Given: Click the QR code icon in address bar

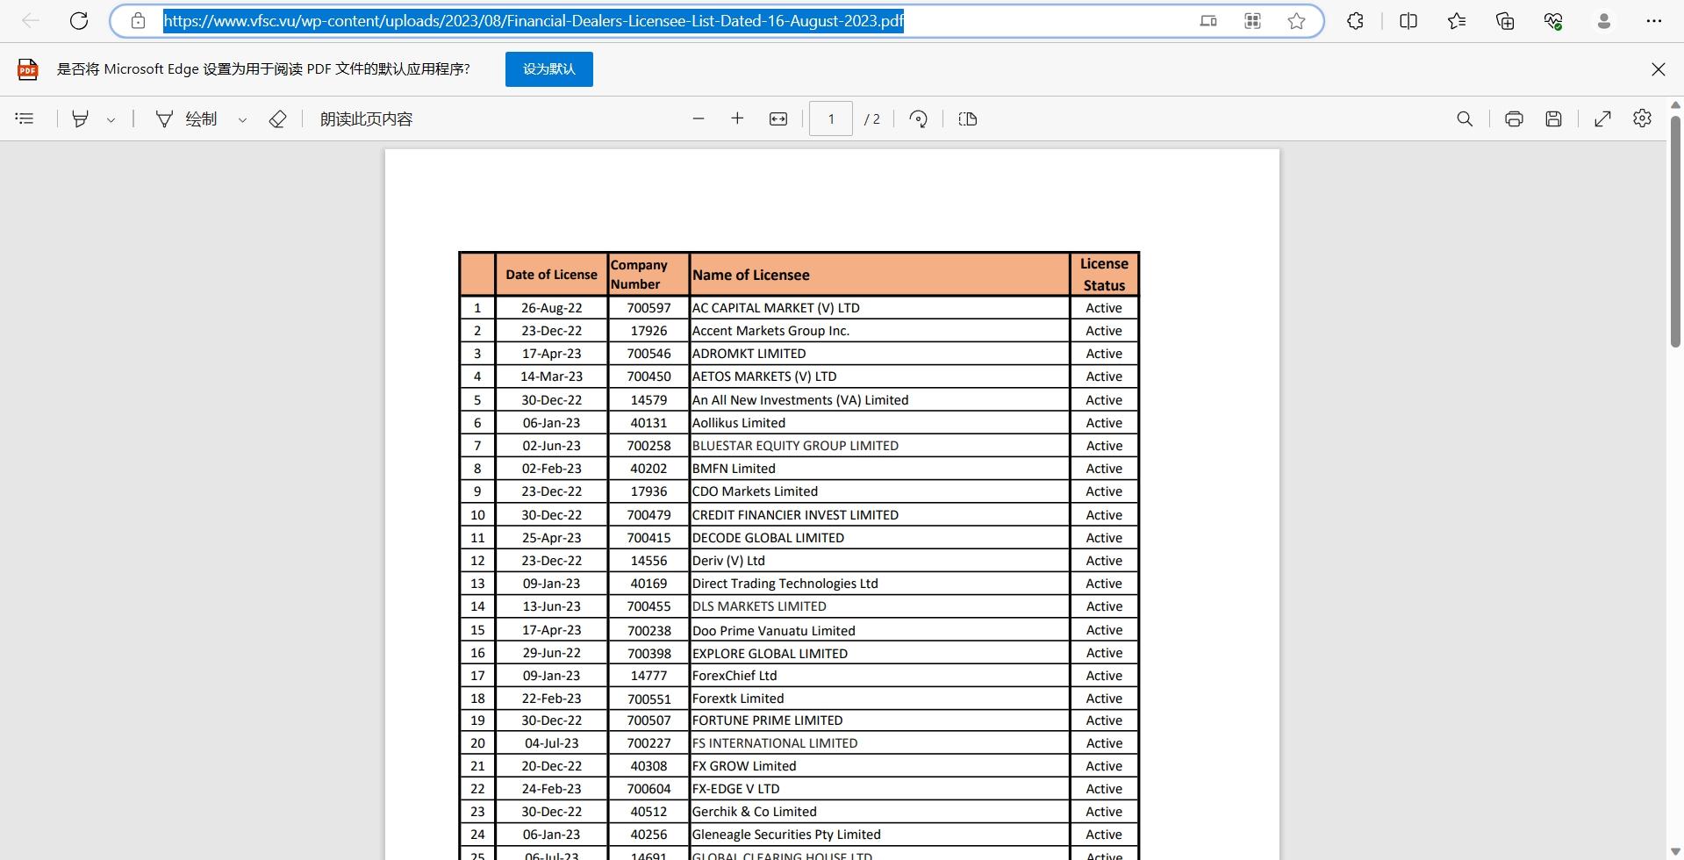Looking at the screenshot, I should [x=1252, y=21].
